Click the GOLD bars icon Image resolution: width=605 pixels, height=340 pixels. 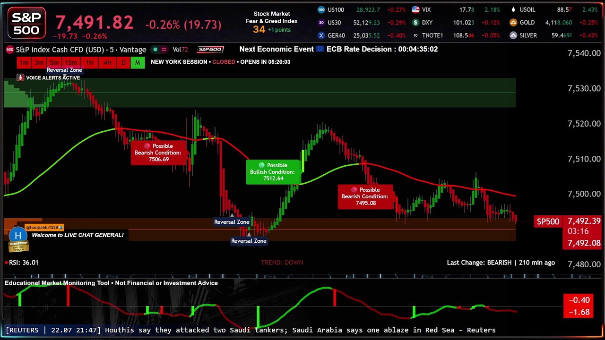pos(513,22)
